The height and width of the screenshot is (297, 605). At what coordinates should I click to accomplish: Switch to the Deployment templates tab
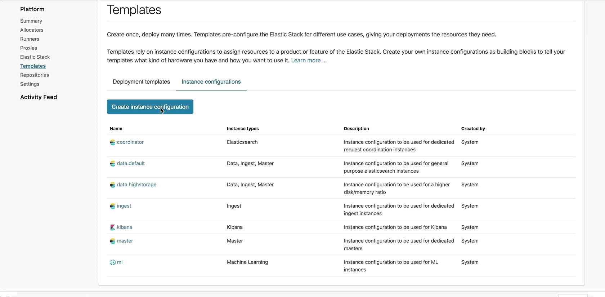[141, 82]
